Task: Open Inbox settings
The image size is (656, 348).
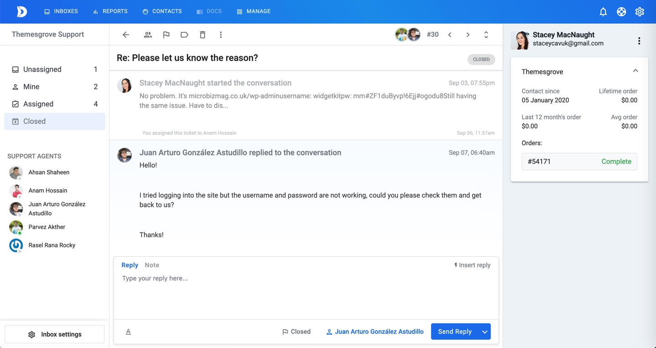Action: coord(55,334)
